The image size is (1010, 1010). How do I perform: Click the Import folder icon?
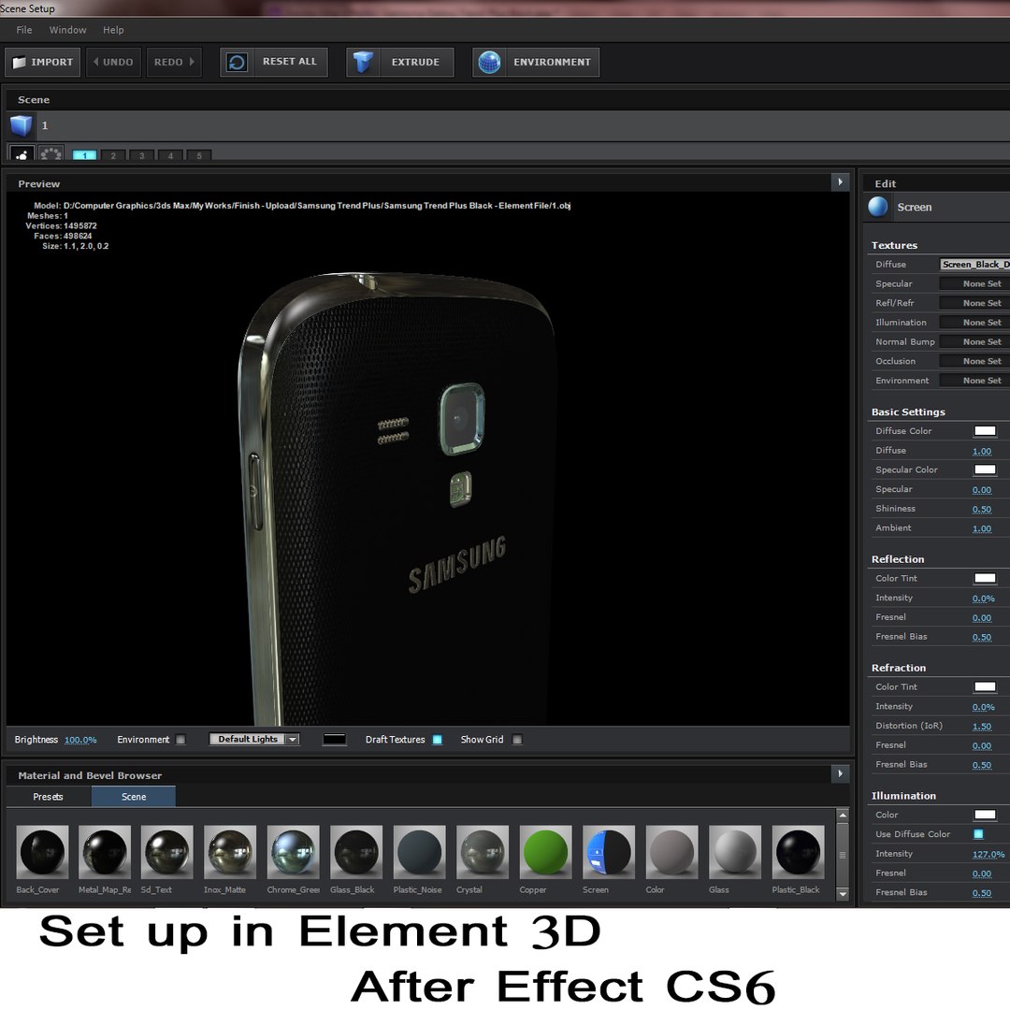tap(20, 63)
